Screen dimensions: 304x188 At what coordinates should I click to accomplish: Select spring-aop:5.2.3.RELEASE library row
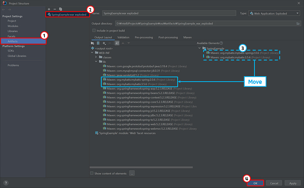(x=147, y=88)
